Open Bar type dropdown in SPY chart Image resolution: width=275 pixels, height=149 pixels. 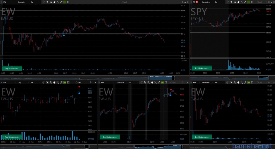pyautogui.click(x=219, y=2)
